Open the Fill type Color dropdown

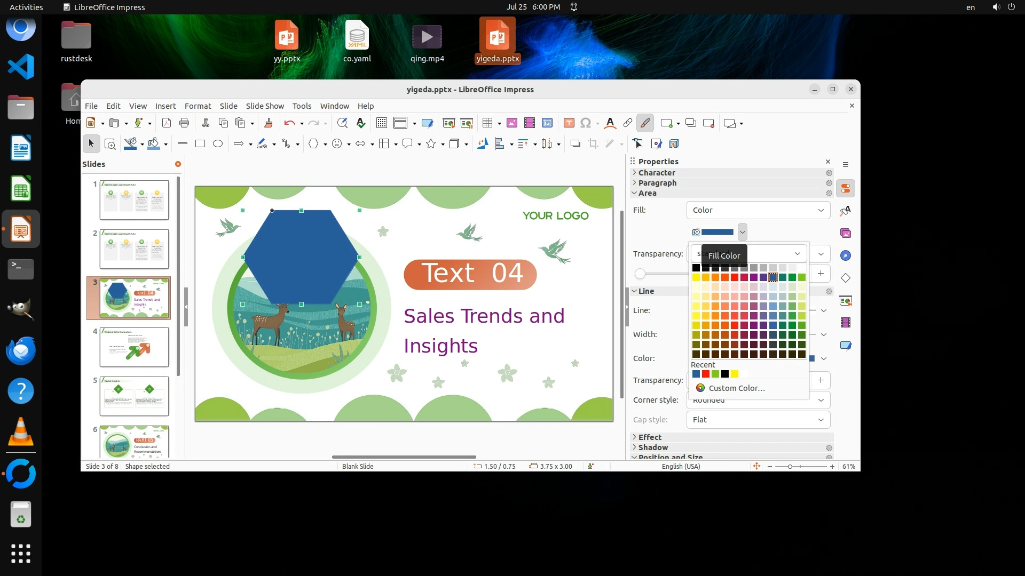pyautogui.click(x=758, y=210)
